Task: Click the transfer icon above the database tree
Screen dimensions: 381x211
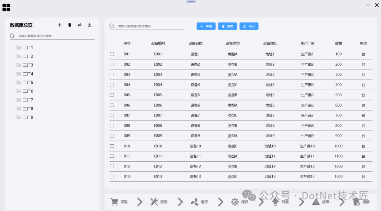Action: [x=79, y=25]
